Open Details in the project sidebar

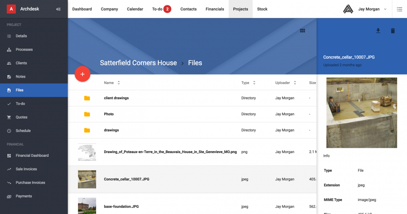21,36
